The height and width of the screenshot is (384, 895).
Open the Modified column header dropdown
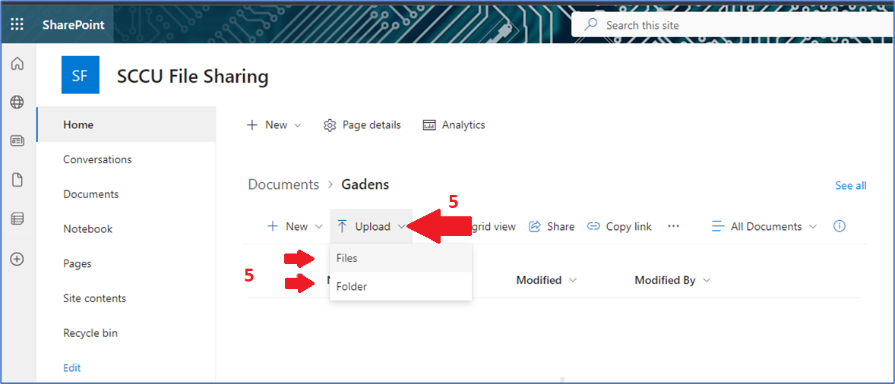coord(547,280)
